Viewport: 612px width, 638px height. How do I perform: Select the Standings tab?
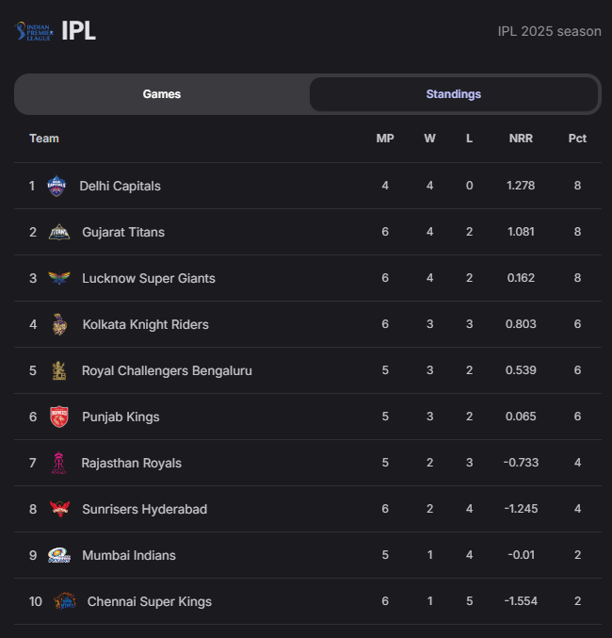pyautogui.click(x=454, y=94)
